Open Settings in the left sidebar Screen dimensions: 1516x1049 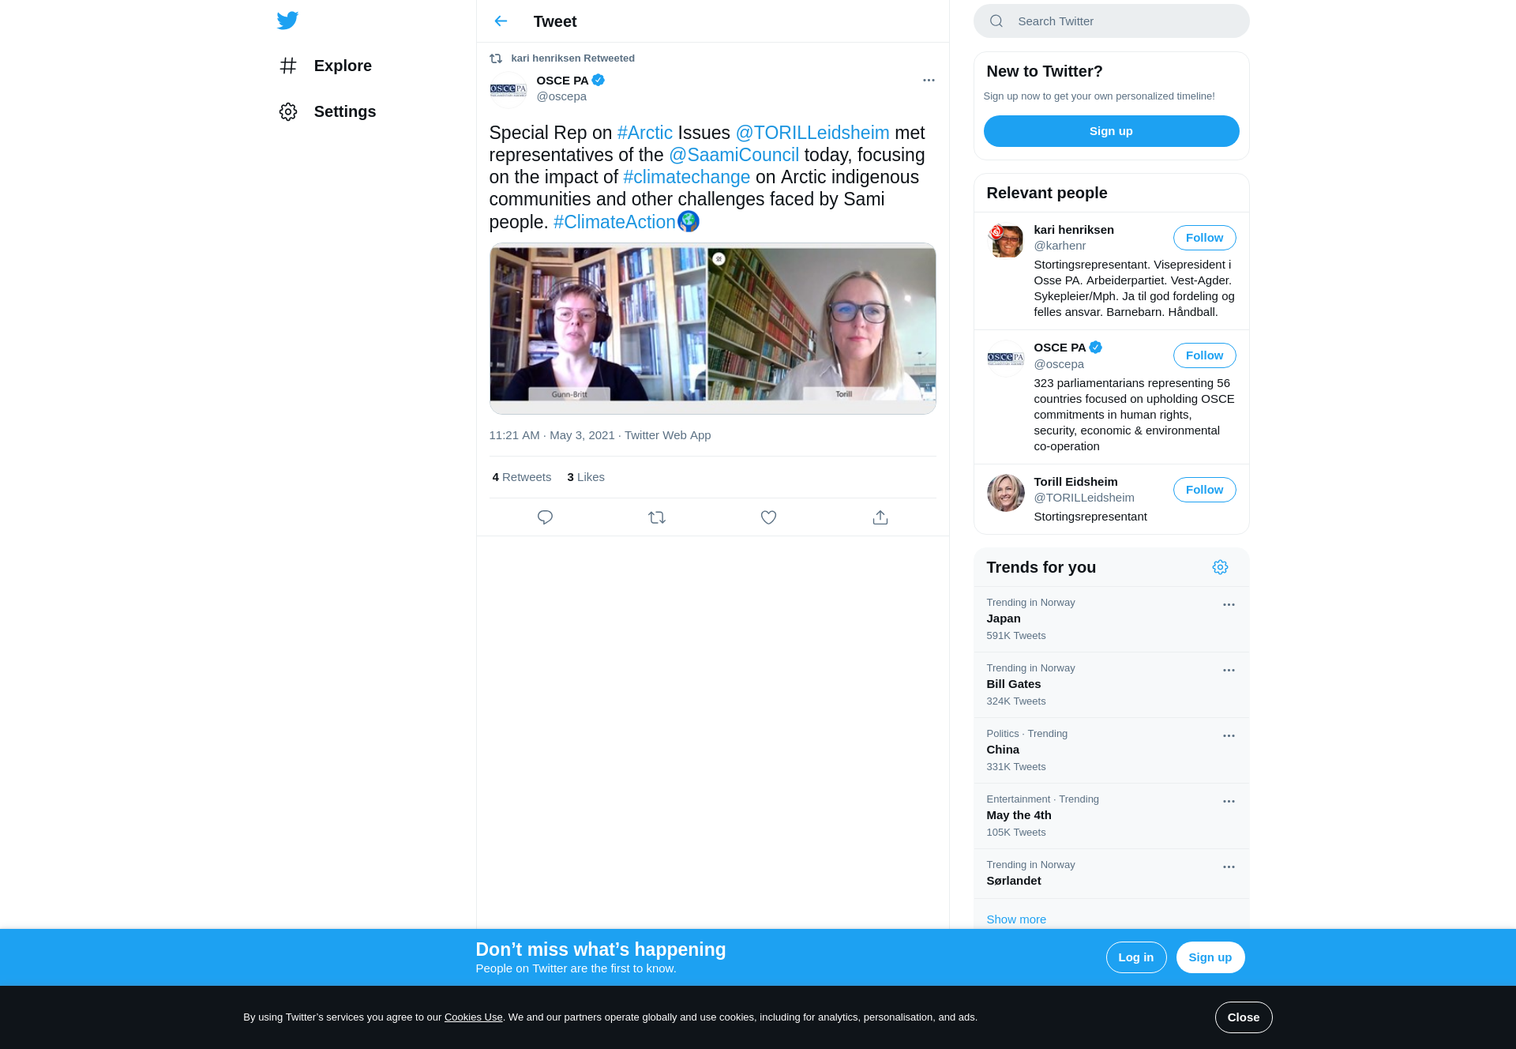pyautogui.click(x=328, y=111)
